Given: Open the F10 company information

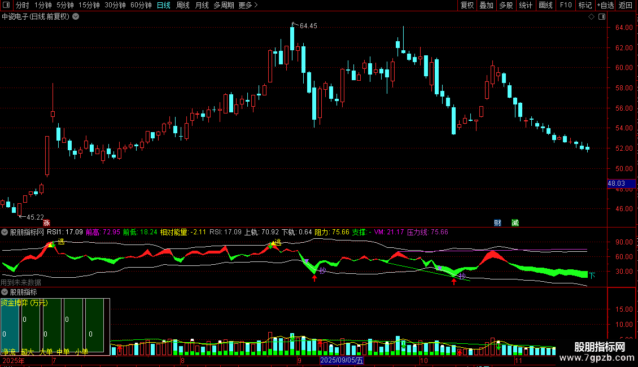Looking at the screenshot, I should (566, 5).
